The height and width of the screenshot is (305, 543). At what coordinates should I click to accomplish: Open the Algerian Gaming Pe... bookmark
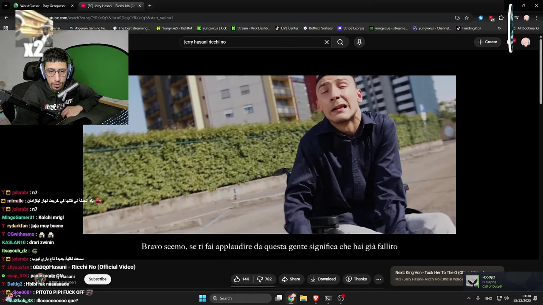click(x=88, y=28)
